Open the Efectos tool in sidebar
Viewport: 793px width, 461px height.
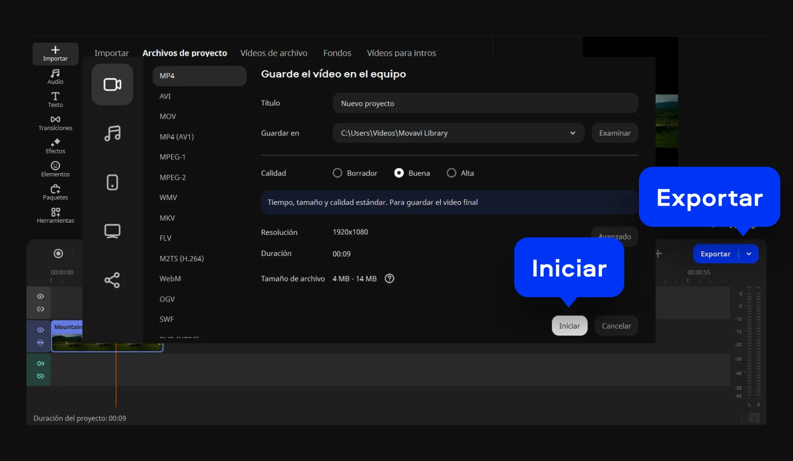tap(55, 146)
